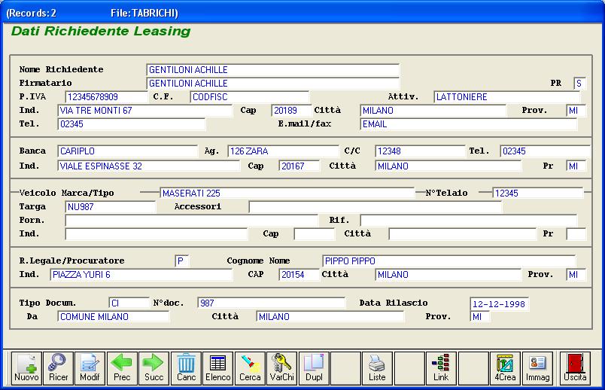Click the empty Accessori field
The width and height of the screenshot is (605, 390).
tap(375, 207)
